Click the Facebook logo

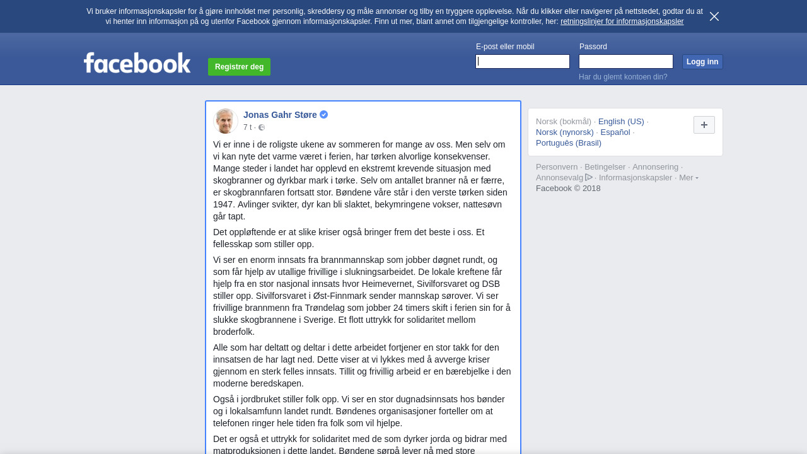pos(137,62)
